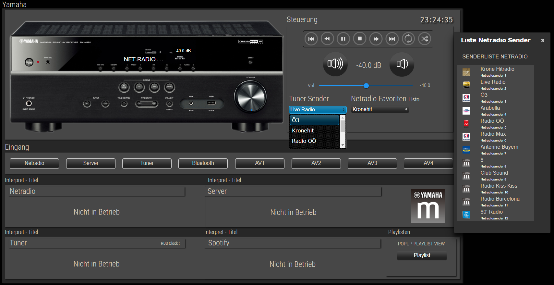Select Radio Max in the station list
Image resolution: width=554 pixels, height=285 pixels.
click(496, 137)
